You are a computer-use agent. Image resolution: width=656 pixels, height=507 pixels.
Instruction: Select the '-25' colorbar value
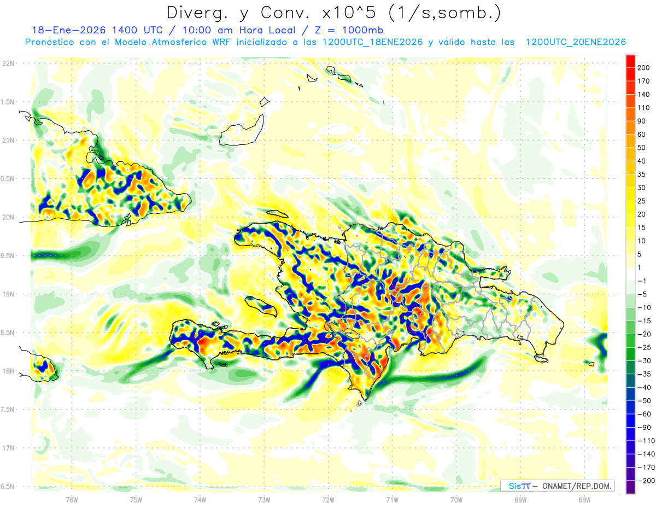coord(646,348)
